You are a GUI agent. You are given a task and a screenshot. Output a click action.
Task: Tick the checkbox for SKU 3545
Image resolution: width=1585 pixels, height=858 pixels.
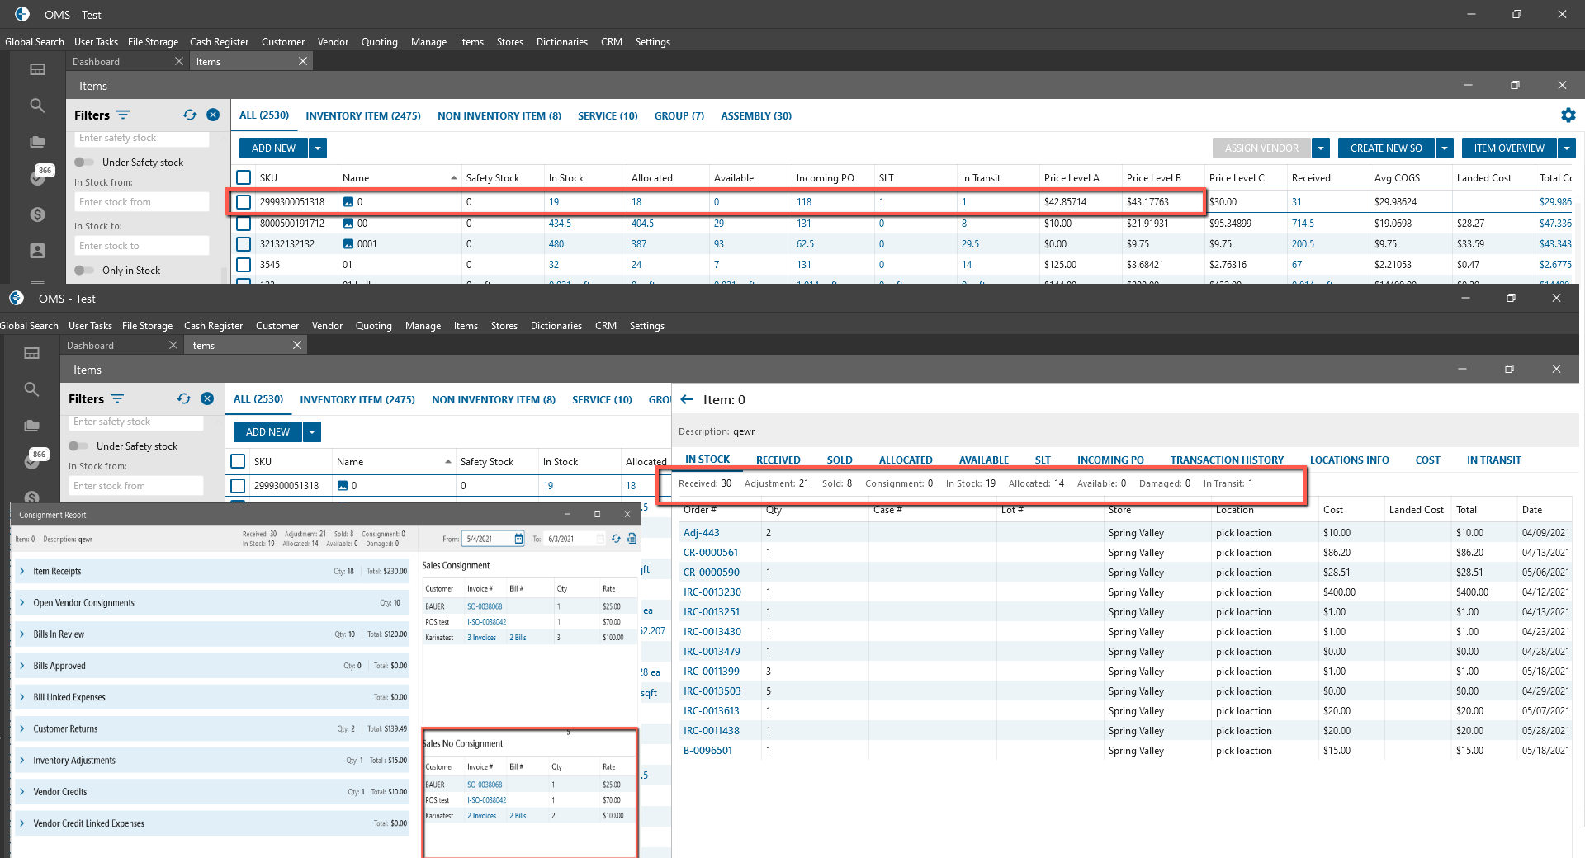coord(244,265)
